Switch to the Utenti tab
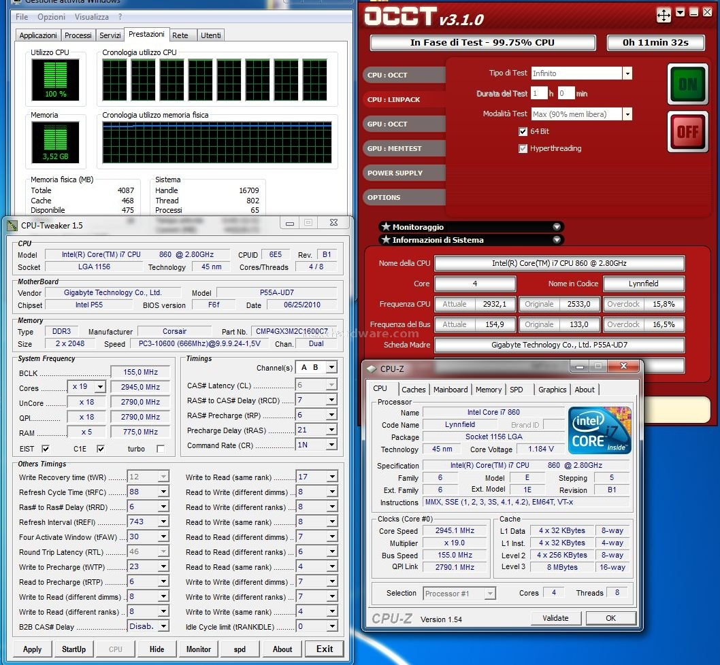The image size is (720, 665). coord(211,35)
